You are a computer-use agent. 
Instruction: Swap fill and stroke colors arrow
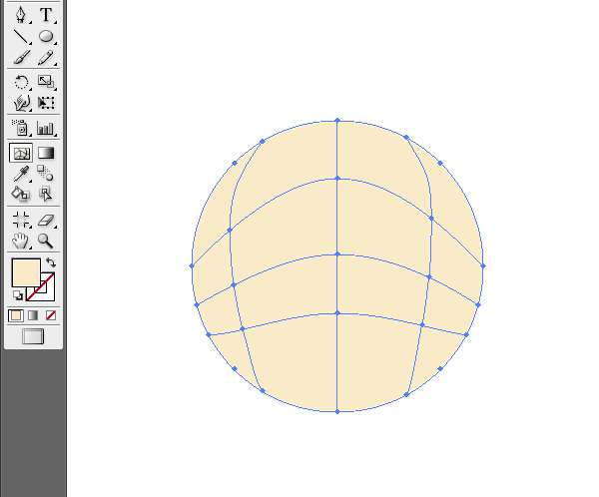tap(51, 262)
